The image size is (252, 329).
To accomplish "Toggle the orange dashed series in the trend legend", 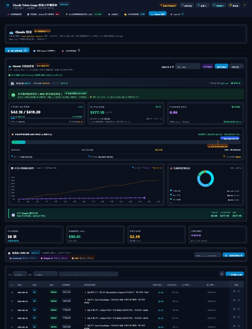I will tap(157, 168).
